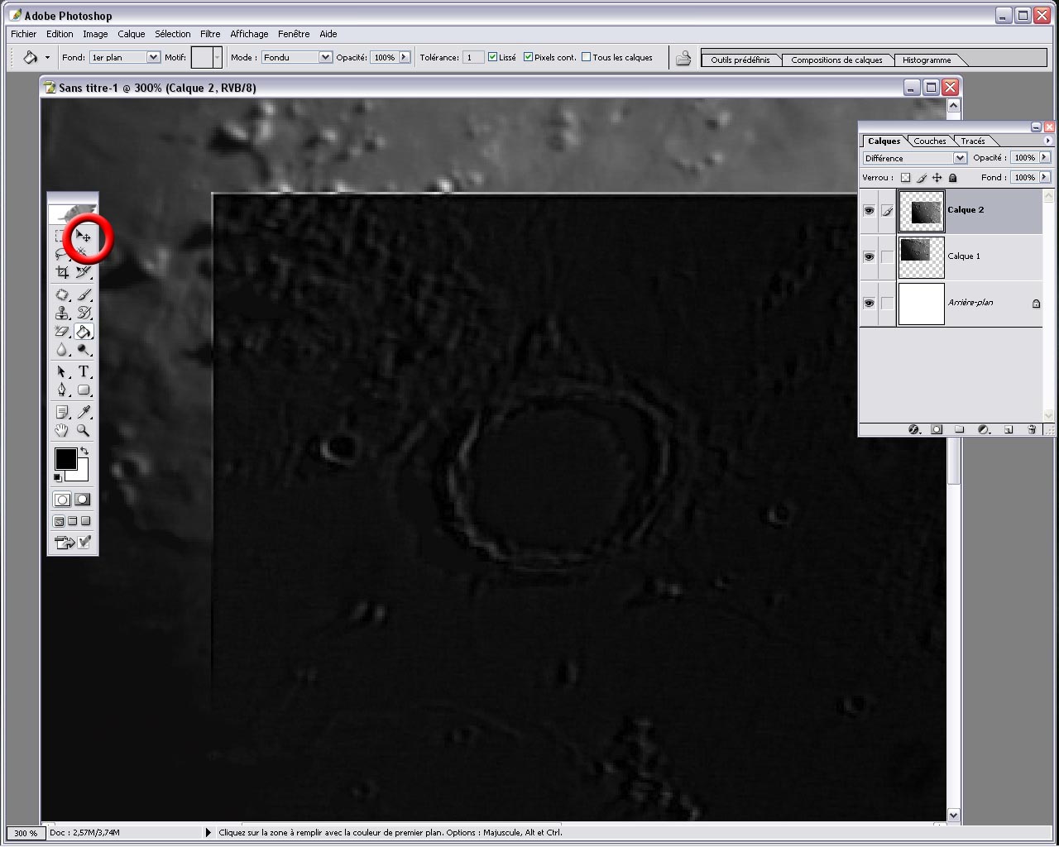Hide the Arrière-plan layer
Image resolution: width=1059 pixels, height=847 pixels.
tap(869, 303)
